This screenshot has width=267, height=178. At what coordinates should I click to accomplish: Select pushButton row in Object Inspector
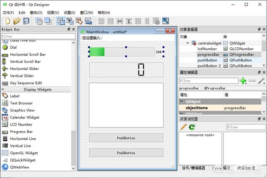(x=220, y=60)
